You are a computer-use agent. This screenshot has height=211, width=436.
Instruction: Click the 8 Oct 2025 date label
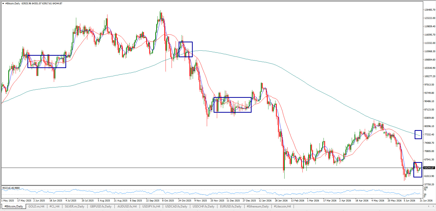[x=168, y=201]
